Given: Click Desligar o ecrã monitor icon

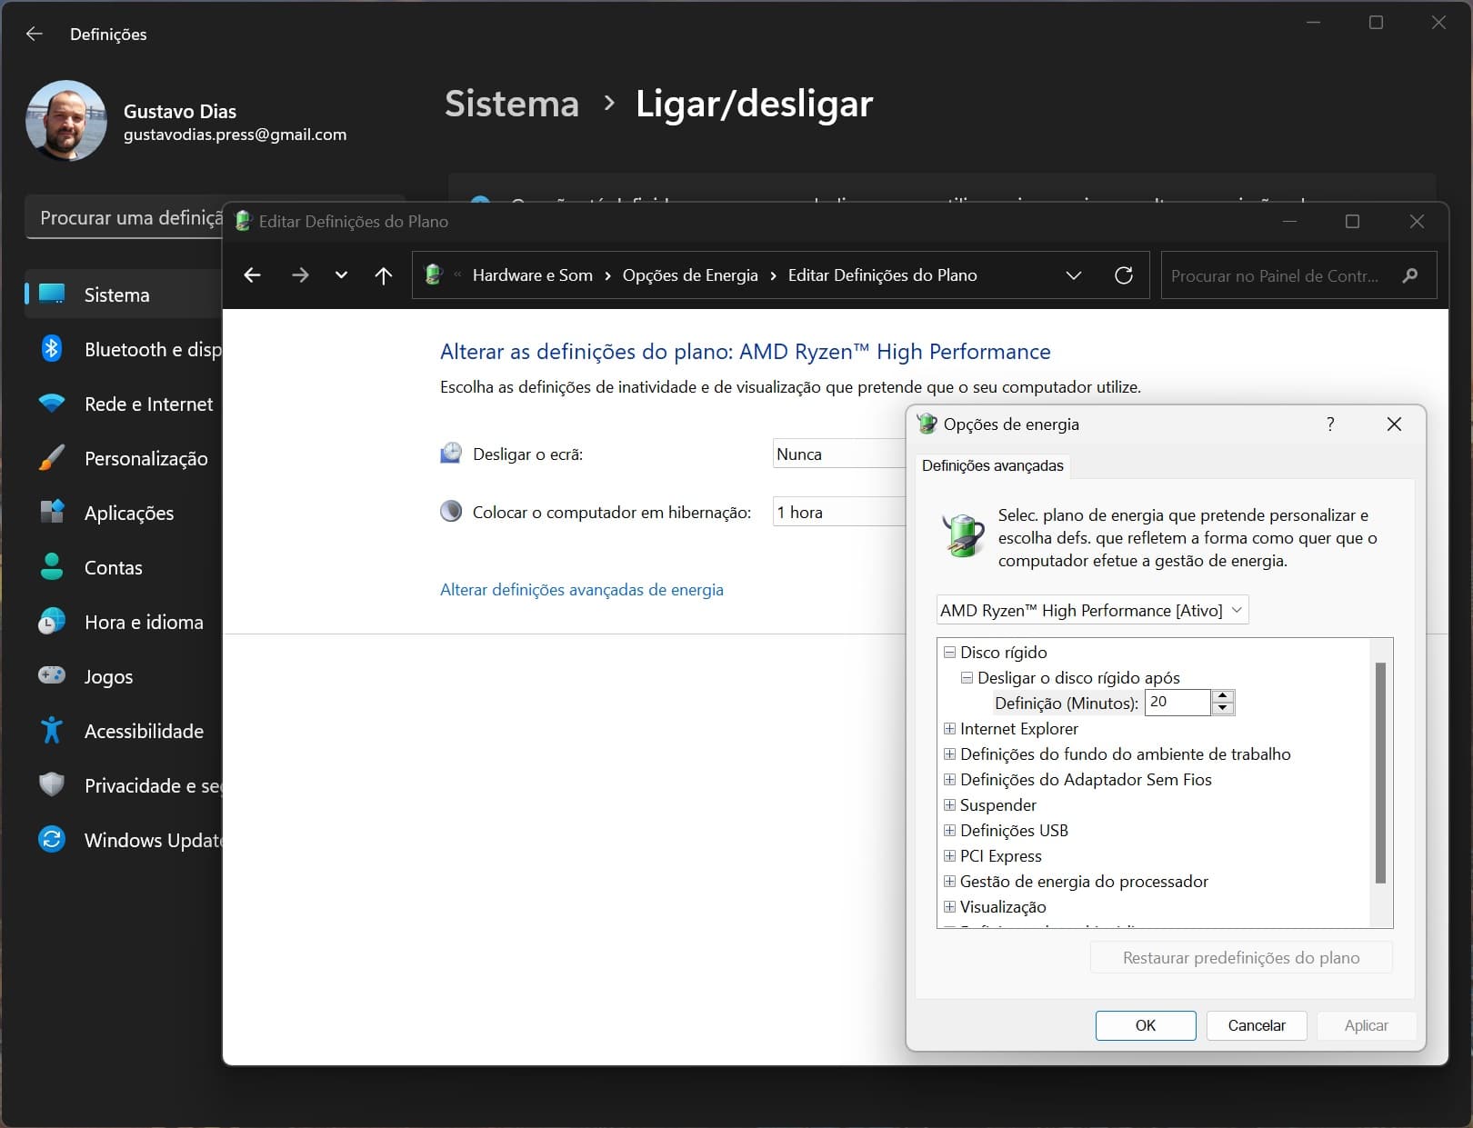Looking at the screenshot, I should tap(451, 453).
